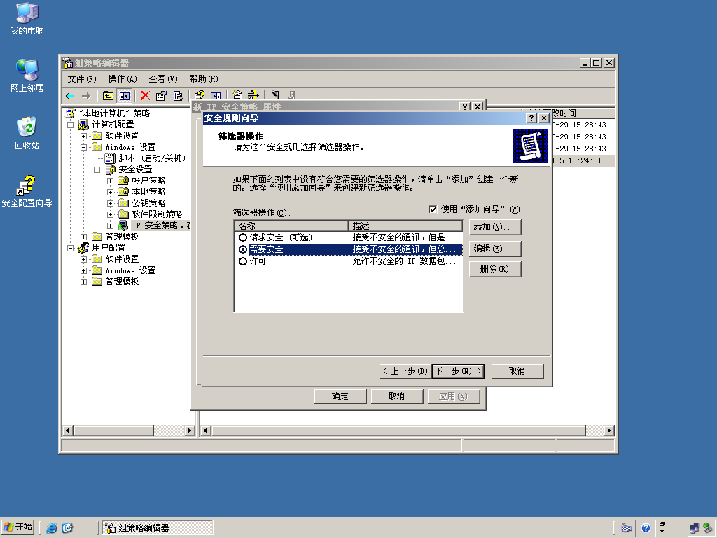
Task: Select 许可 row description text
Action: [x=404, y=261]
